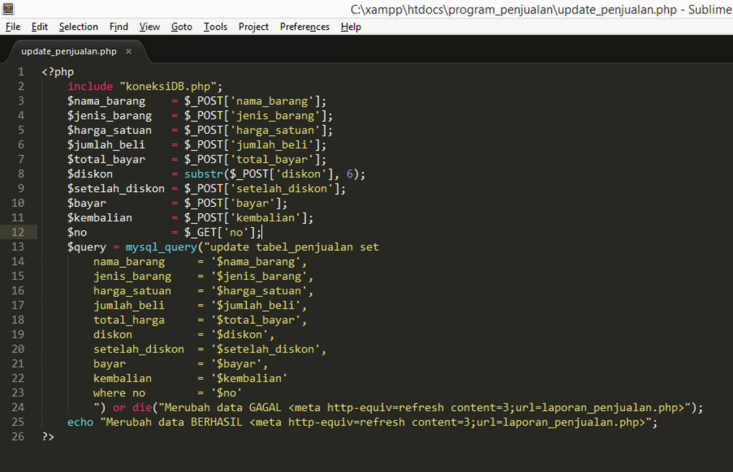
Task: Click $_GET['no'] on line 12
Action: point(220,232)
